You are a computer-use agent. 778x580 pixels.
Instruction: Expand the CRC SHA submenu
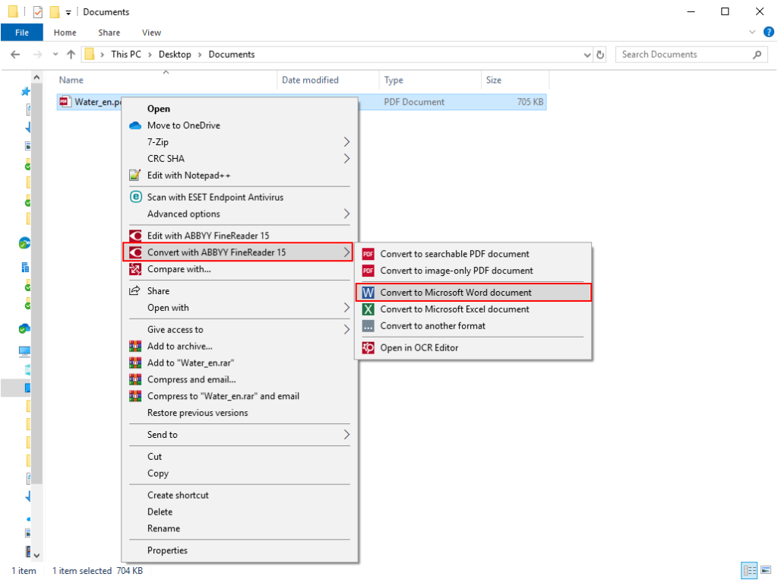coord(346,159)
